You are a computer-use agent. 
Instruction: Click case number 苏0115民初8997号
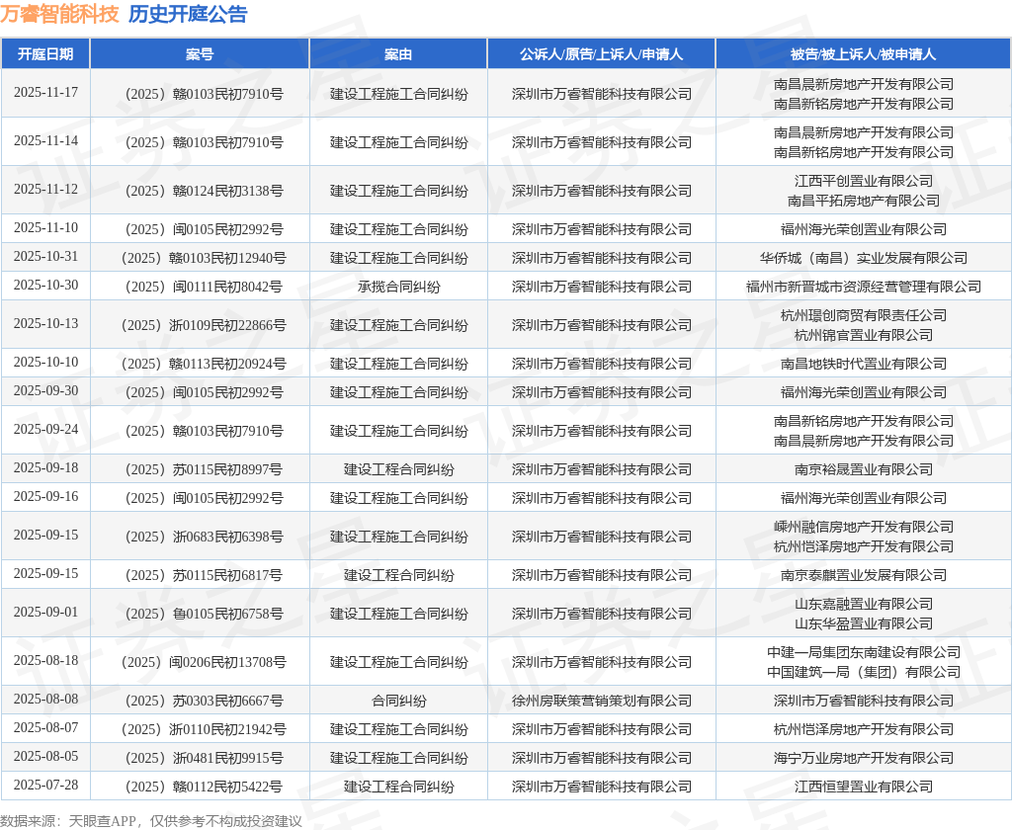tap(204, 470)
